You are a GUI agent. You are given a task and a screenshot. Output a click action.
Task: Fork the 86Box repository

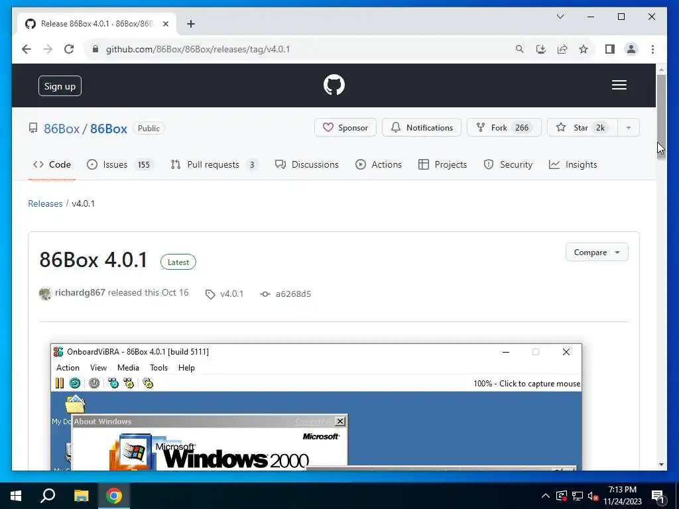(504, 128)
